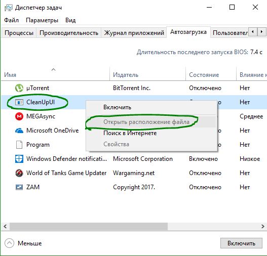The height and width of the screenshot is (256, 267).
Task: Click Низкое impact of Windows Defender
Action: click(250, 159)
